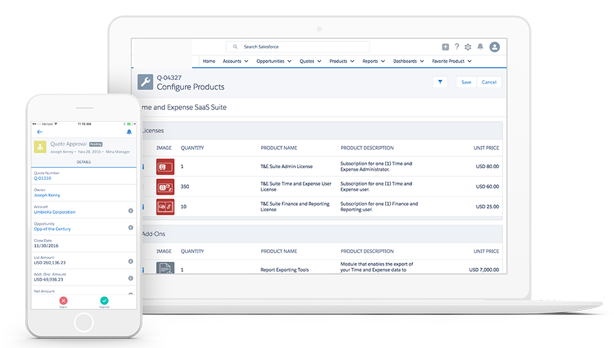Expand the Favorite Product menu chevron

[x=470, y=61]
